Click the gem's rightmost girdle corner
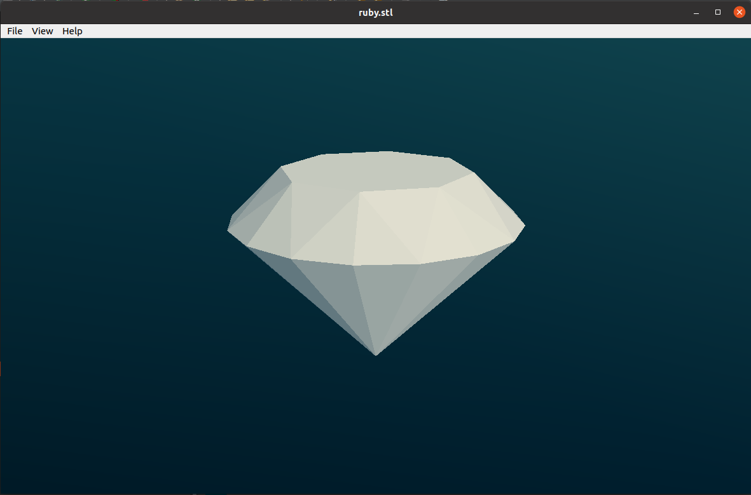This screenshot has width=751, height=495. point(525,226)
